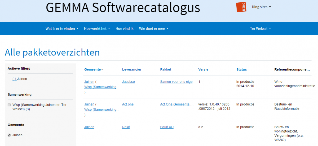The width and height of the screenshot is (318, 146).
Task: Expand the Ter Weksel user menu
Action: pos(260,29)
